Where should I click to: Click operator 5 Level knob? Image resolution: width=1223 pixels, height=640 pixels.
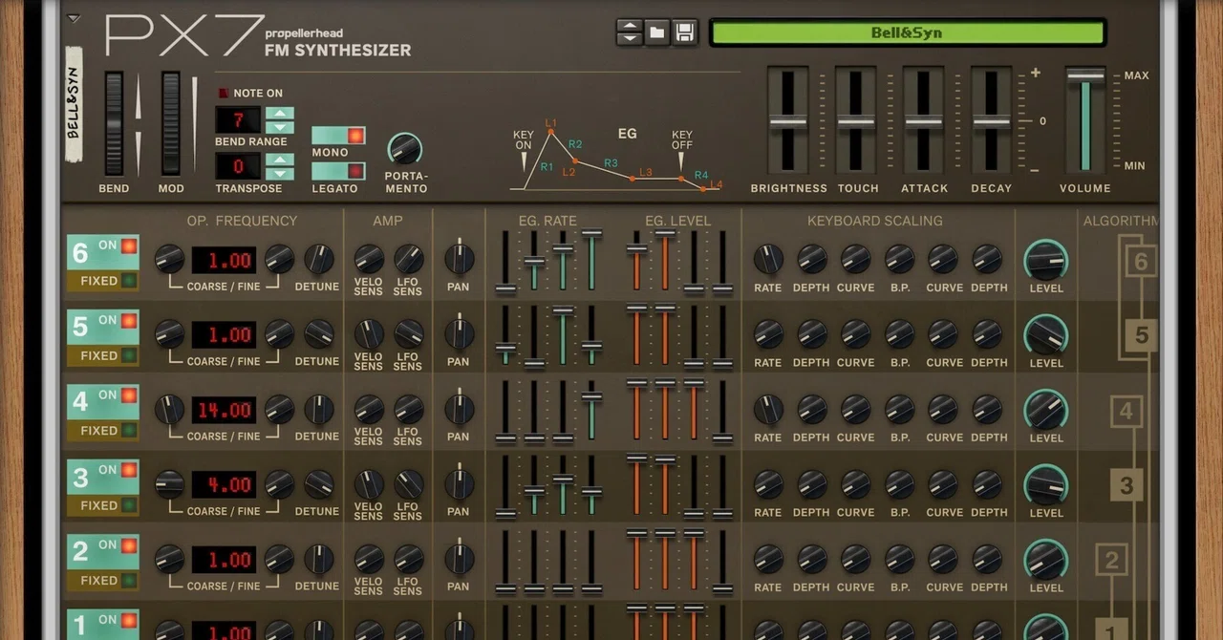1046,334
